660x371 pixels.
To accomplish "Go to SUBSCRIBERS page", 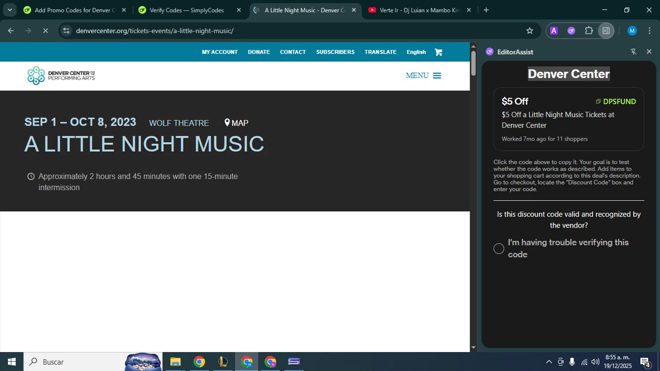I will (335, 52).
